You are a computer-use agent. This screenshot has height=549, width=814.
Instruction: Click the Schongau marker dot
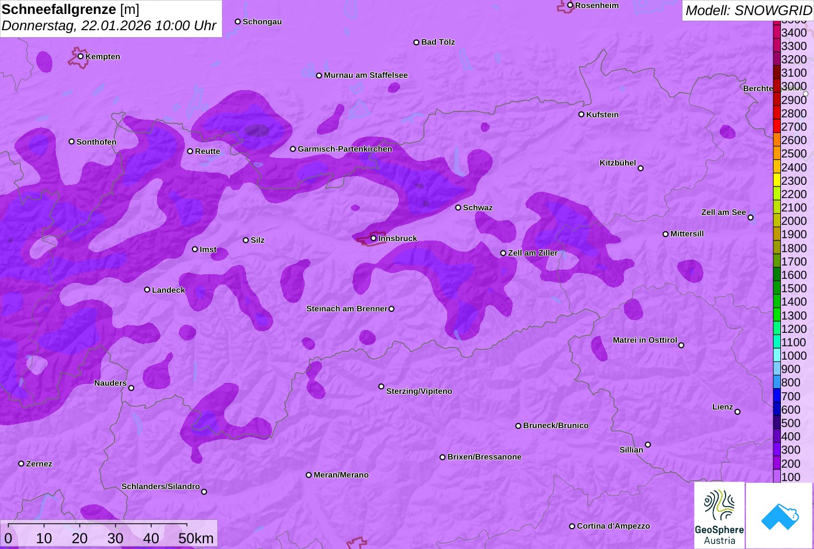(238, 21)
